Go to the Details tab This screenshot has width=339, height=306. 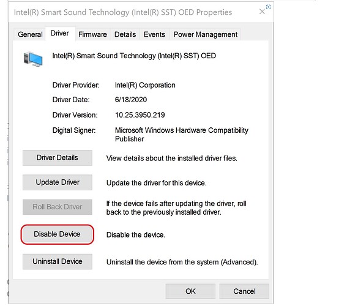[125, 34]
